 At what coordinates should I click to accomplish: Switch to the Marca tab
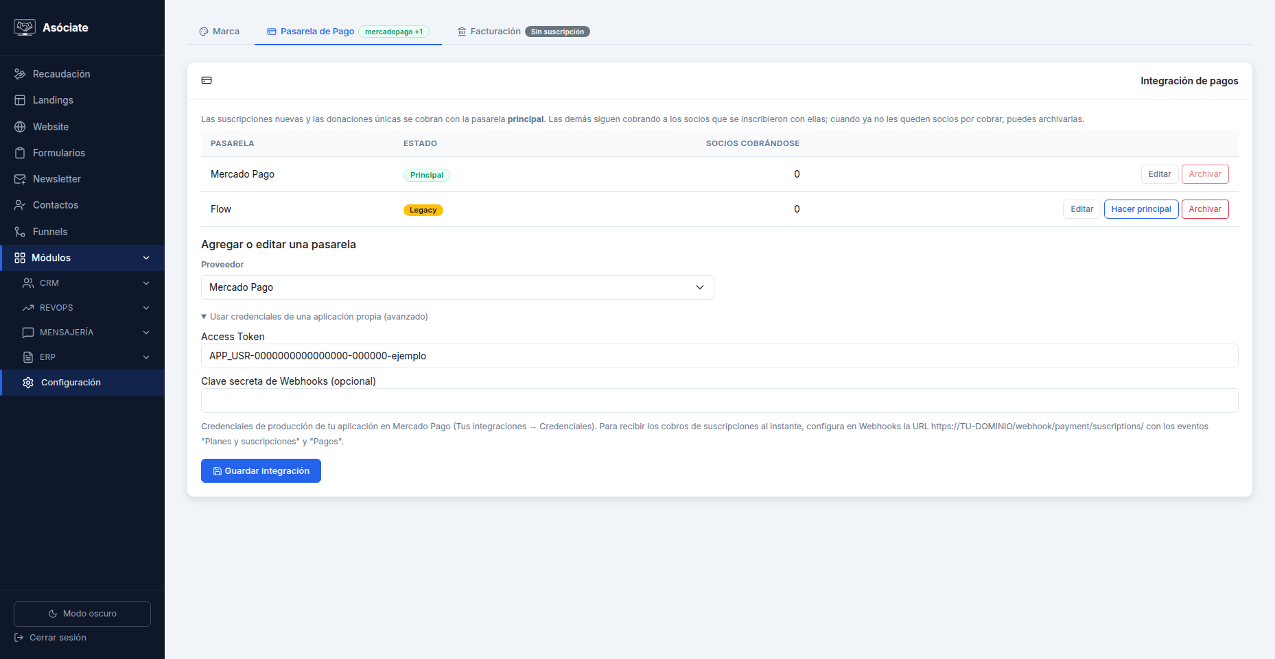[x=220, y=32]
